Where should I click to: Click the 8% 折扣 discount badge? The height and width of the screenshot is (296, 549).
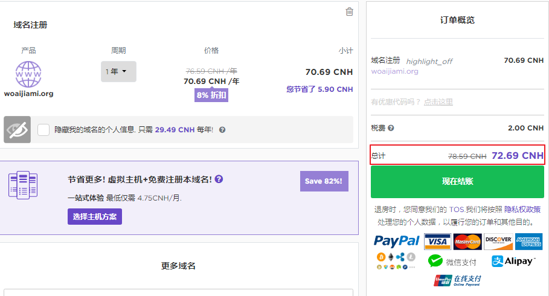point(211,95)
